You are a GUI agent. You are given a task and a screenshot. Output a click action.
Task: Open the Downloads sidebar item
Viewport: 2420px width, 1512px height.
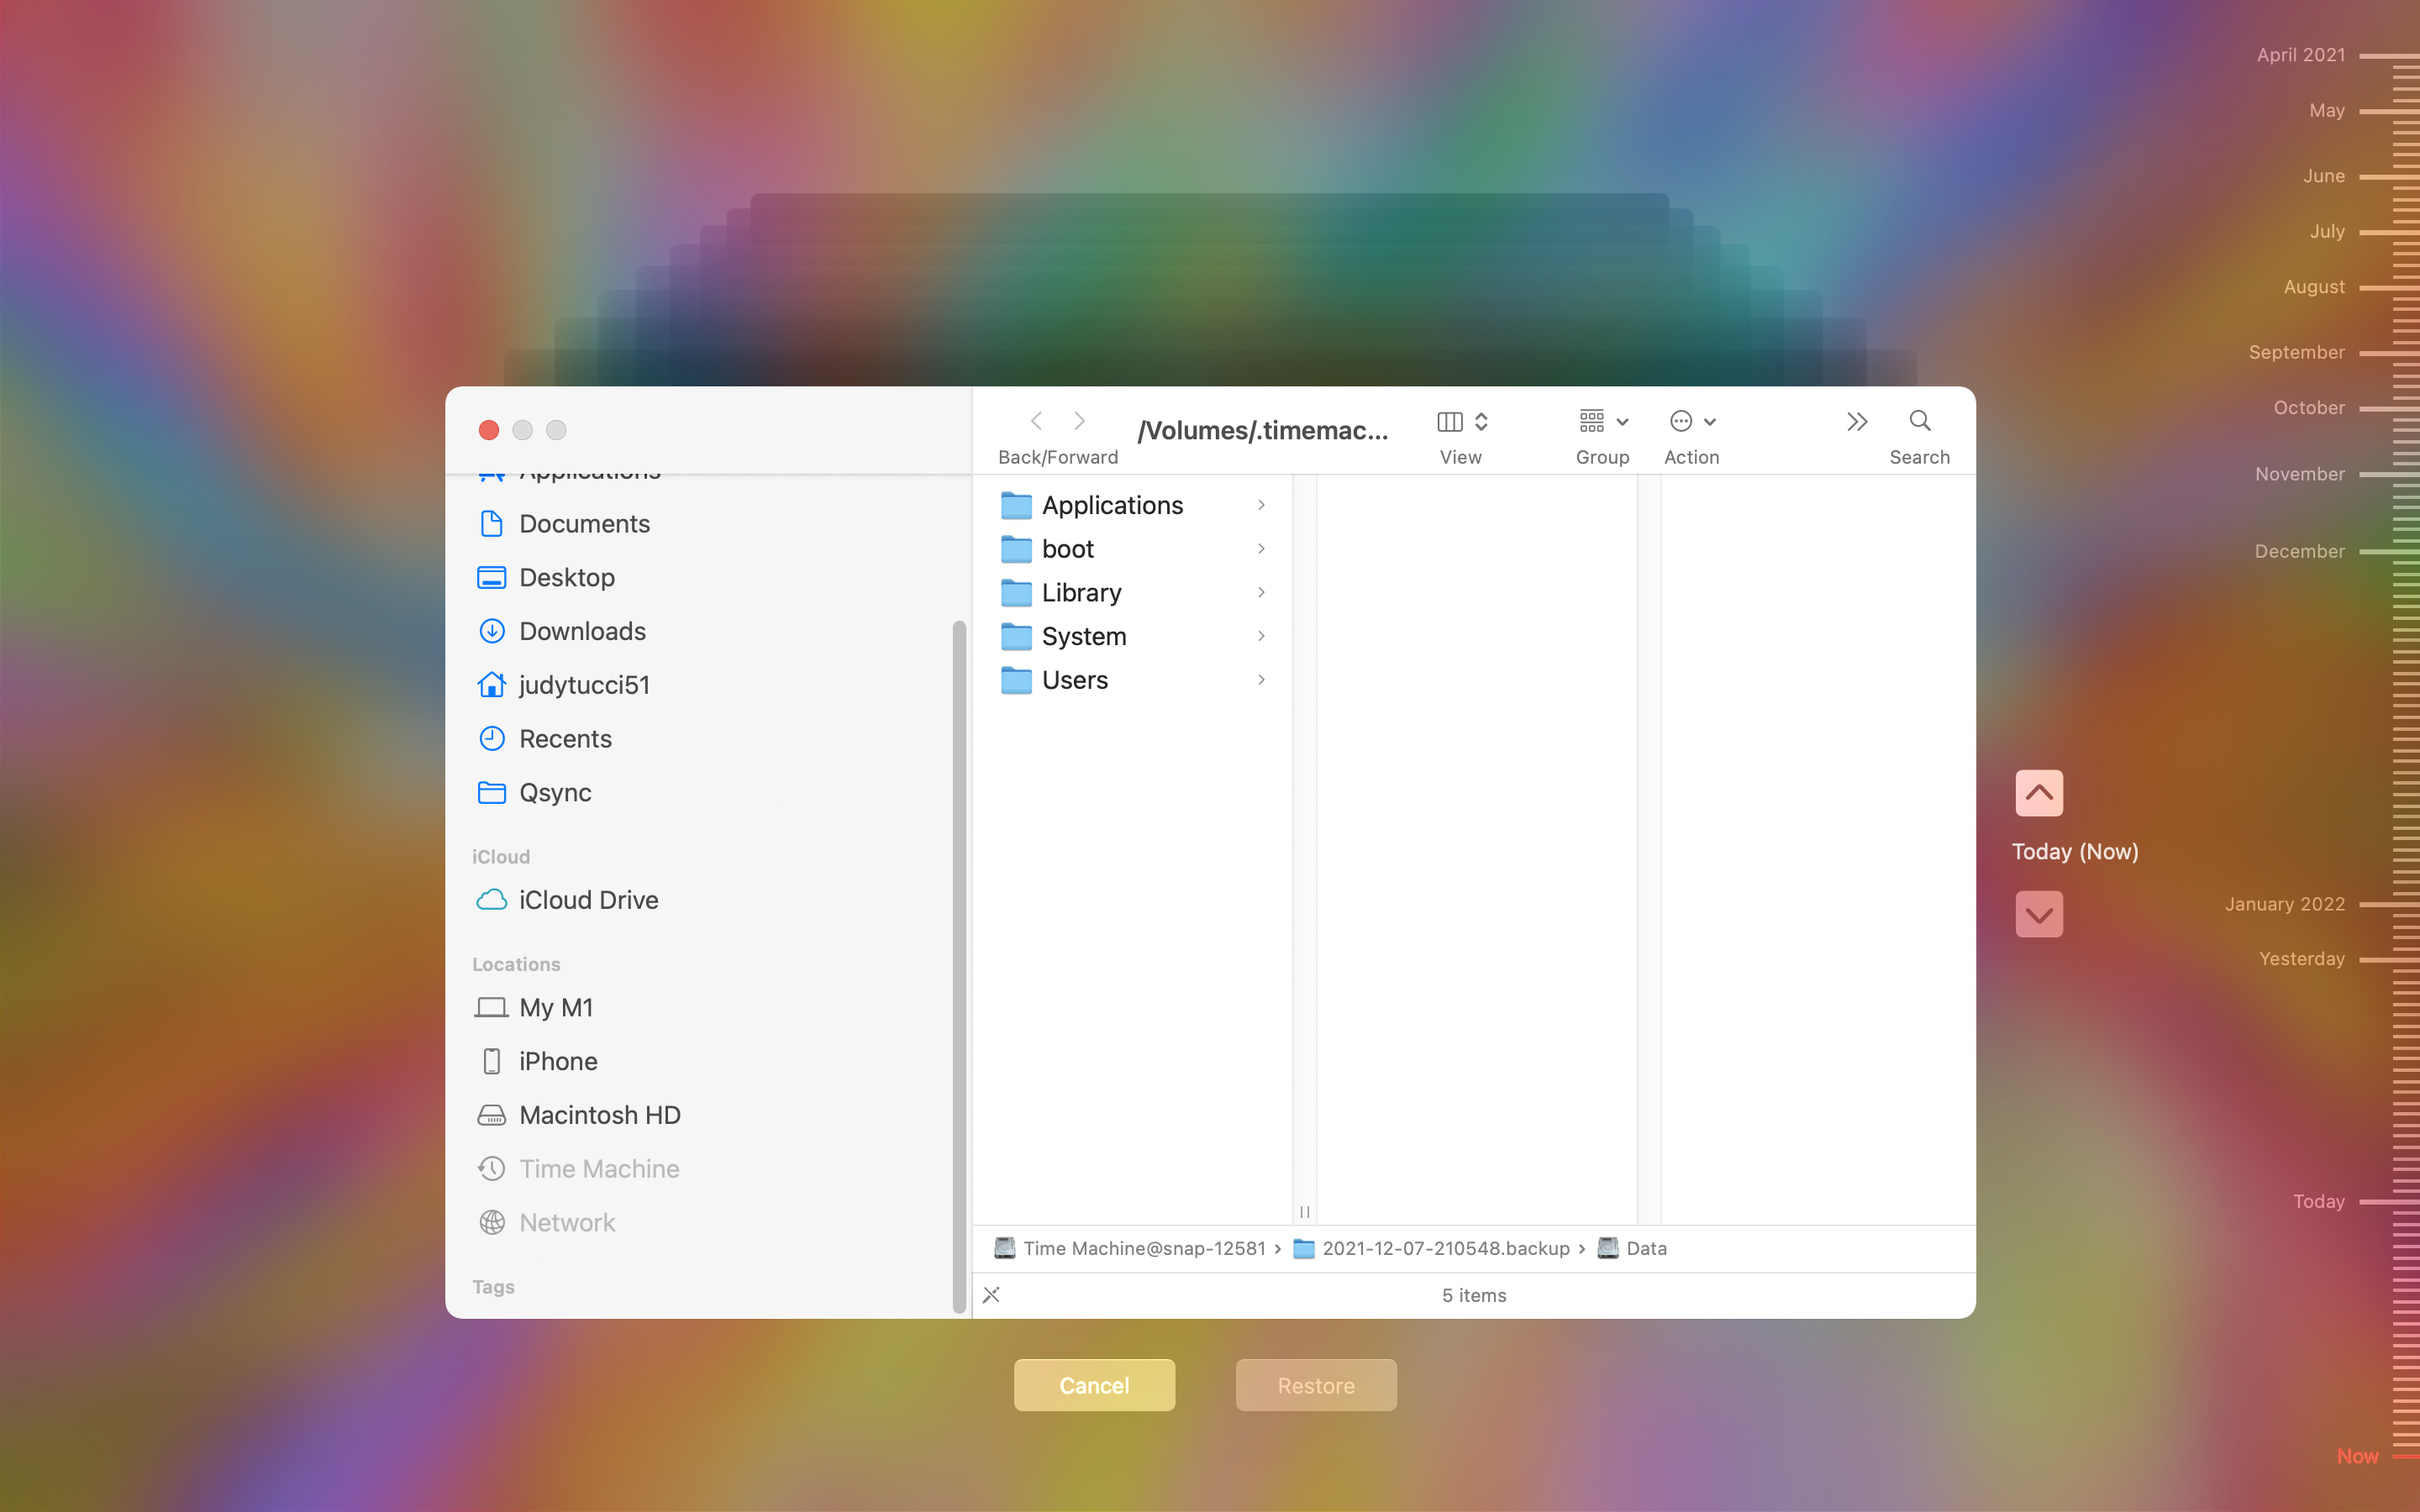[582, 631]
